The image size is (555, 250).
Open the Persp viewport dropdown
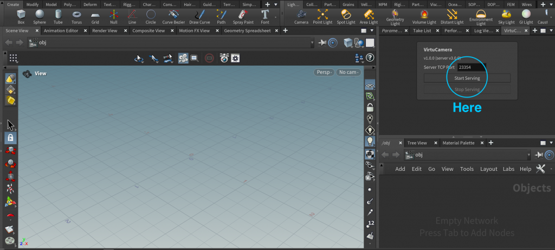click(323, 73)
